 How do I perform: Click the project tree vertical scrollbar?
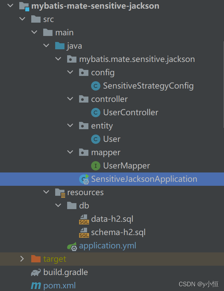223,85
